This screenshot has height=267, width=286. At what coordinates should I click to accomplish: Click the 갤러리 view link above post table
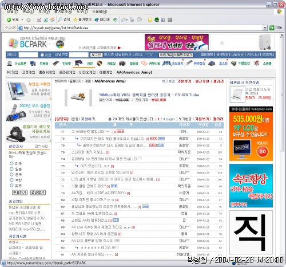218,119
